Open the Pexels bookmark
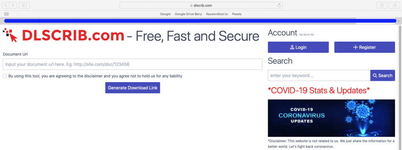 [x=237, y=14]
